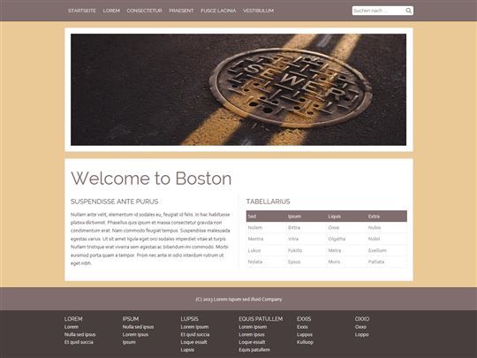This screenshot has height=358, width=477.
Task: Click Equis patullem footer link
Action: point(254,350)
